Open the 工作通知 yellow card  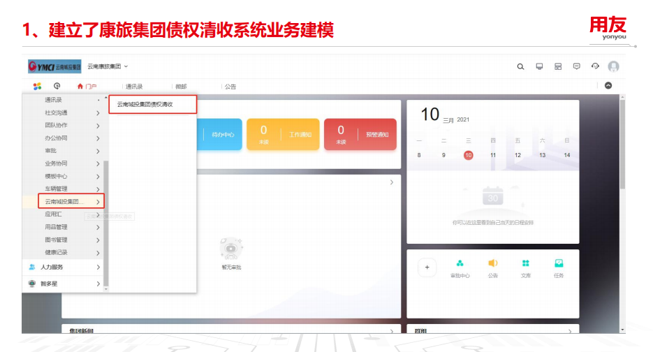click(283, 135)
